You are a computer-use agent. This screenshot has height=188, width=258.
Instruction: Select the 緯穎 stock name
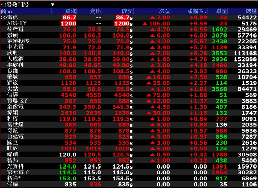tap(13, 113)
